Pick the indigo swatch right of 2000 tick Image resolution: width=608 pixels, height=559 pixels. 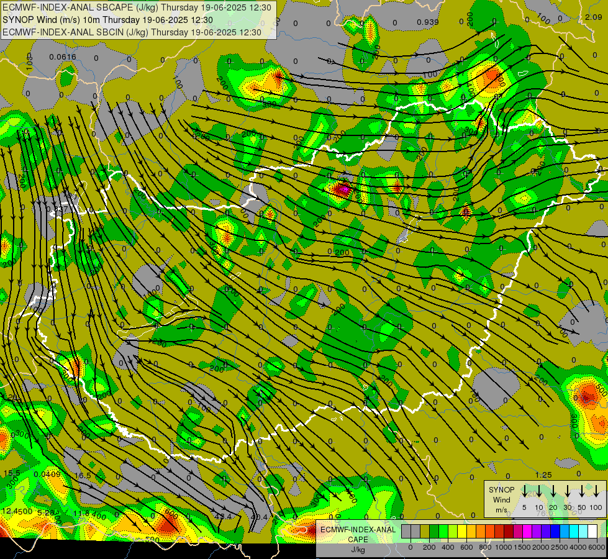tap(546, 532)
